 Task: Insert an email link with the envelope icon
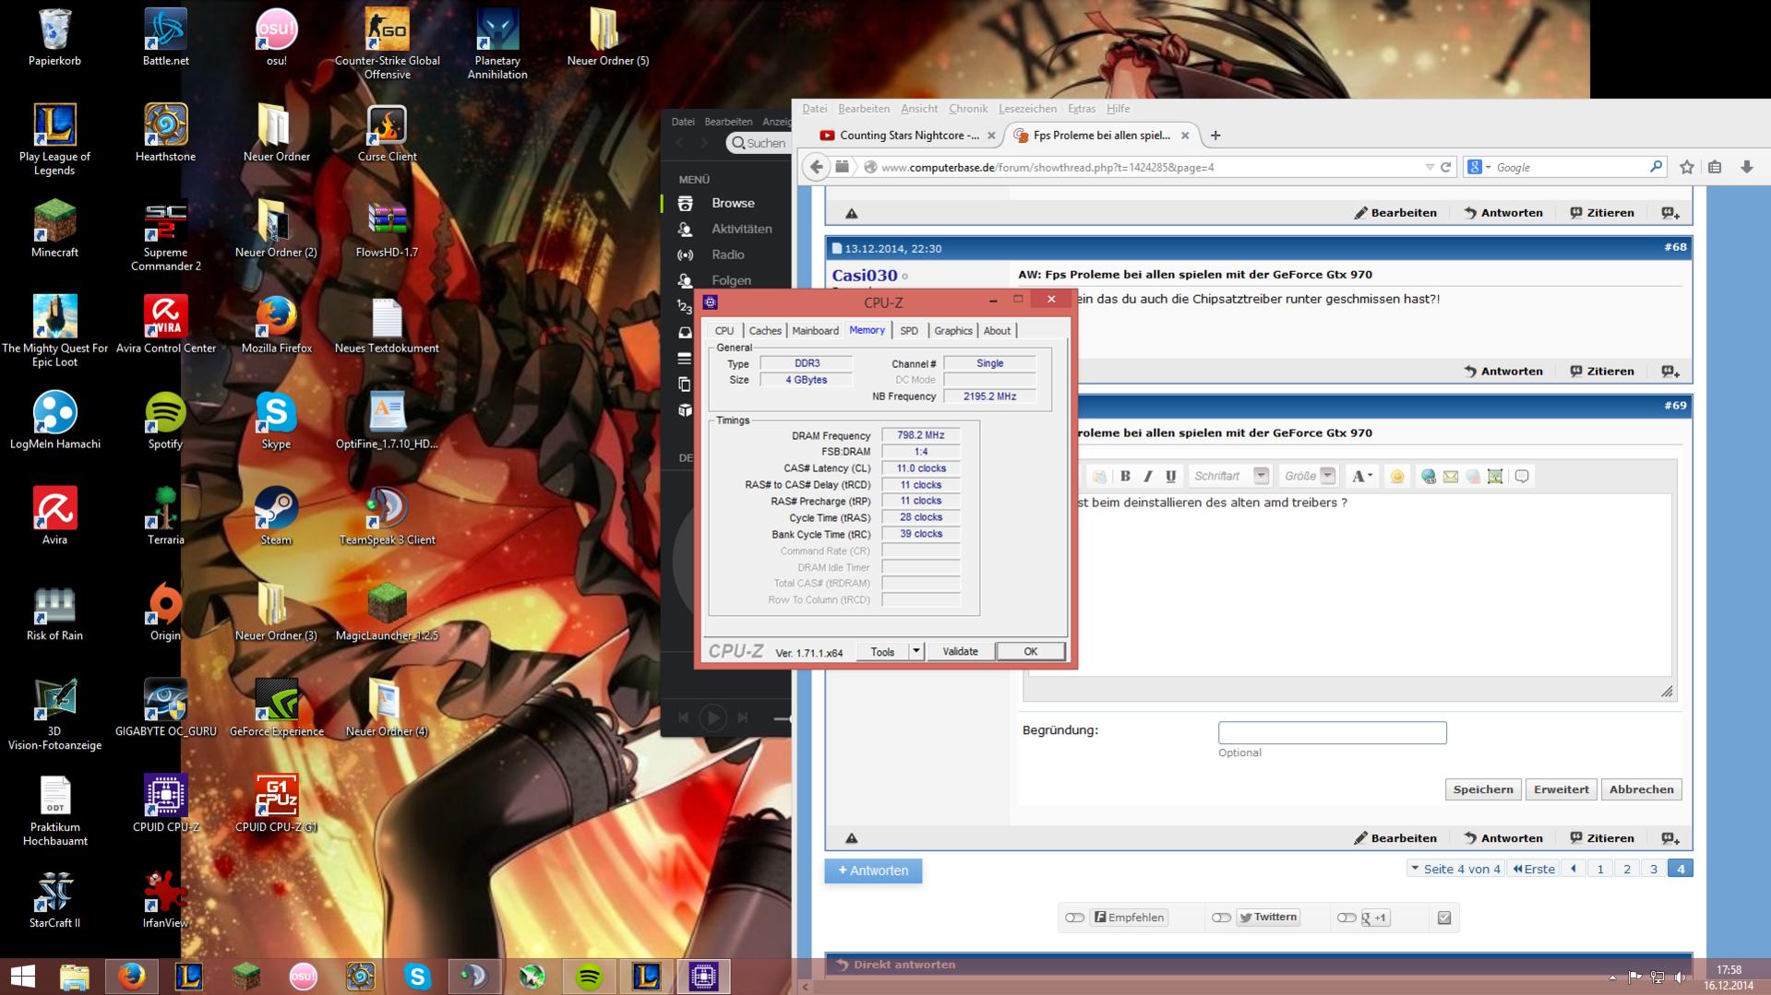coord(1451,476)
